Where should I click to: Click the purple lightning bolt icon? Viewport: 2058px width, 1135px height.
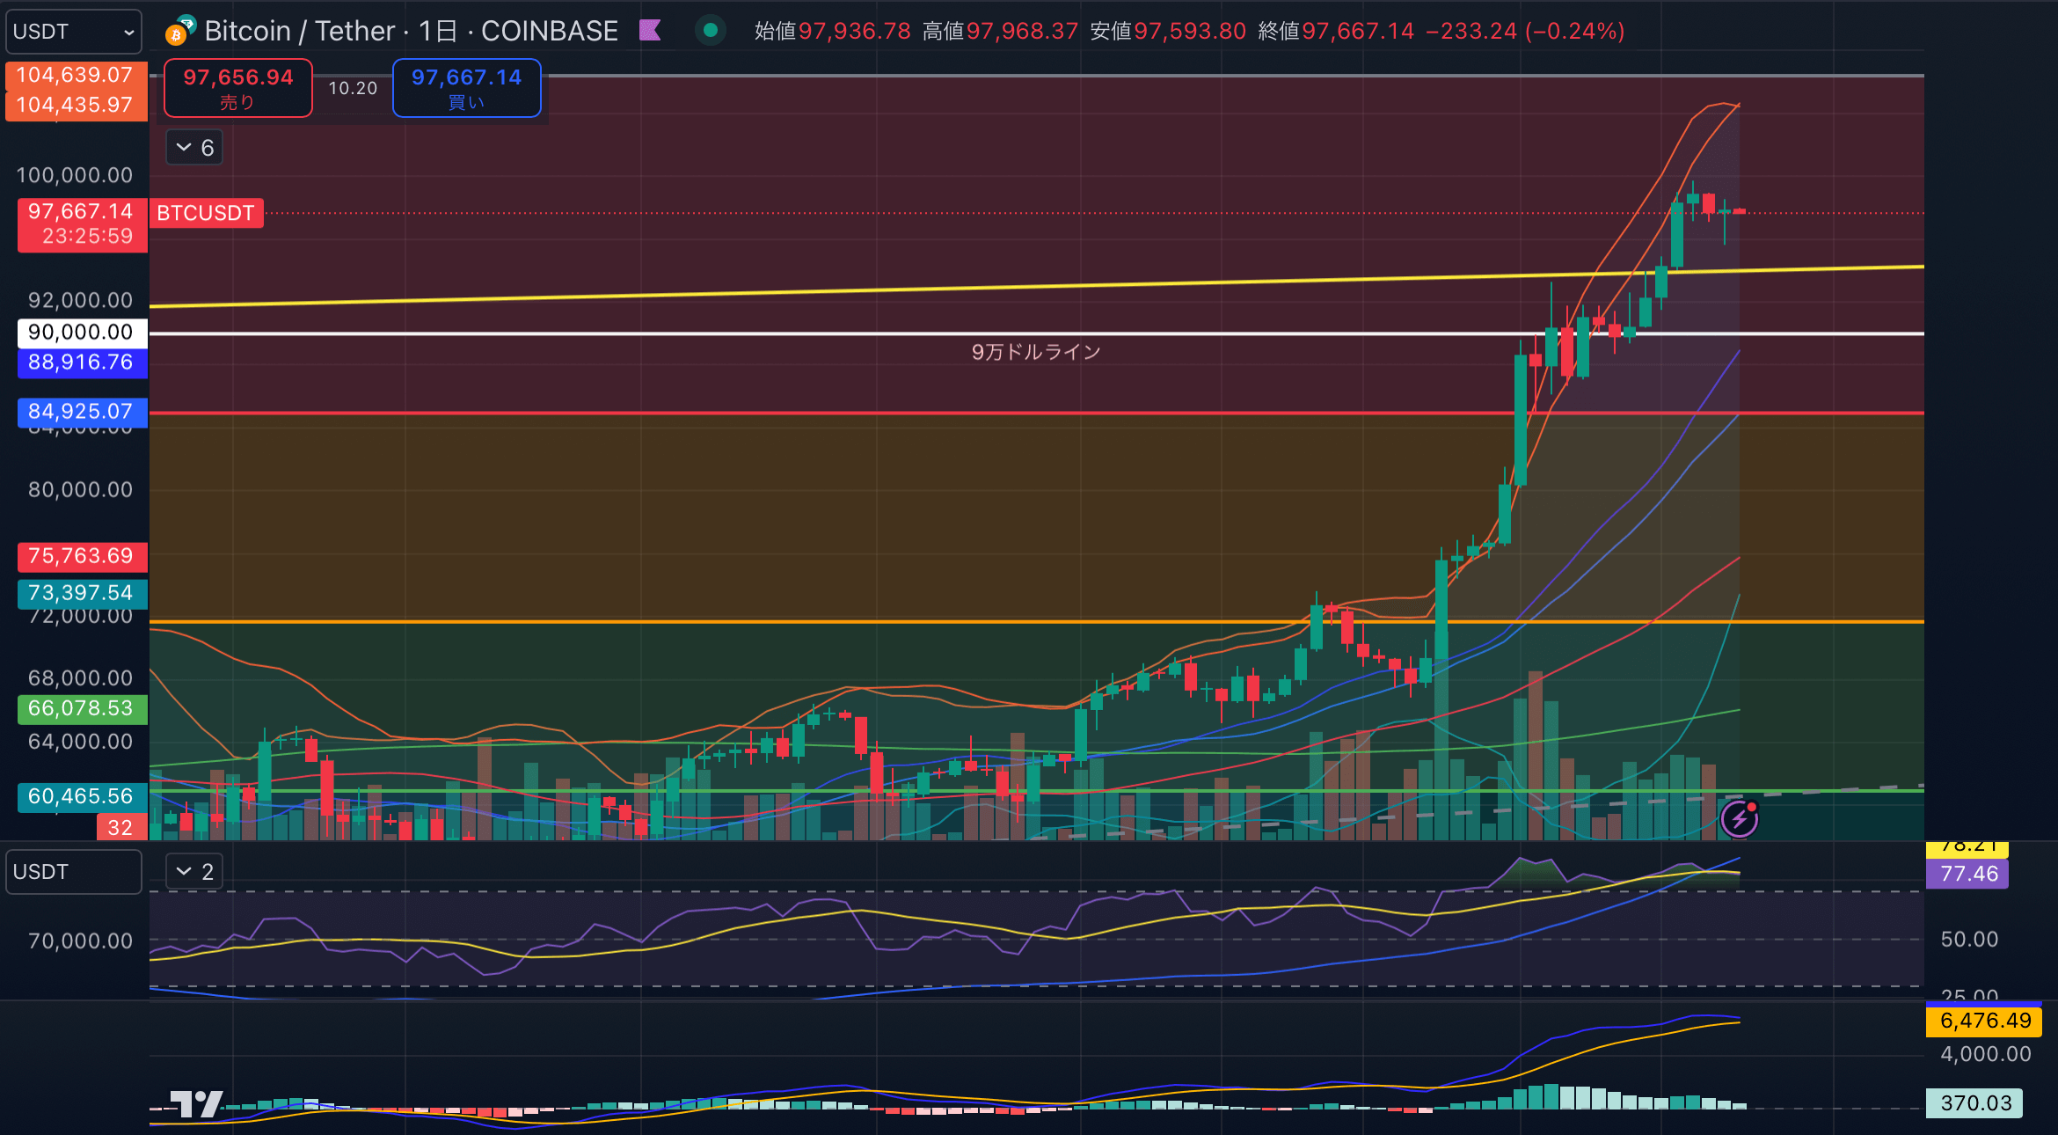1739,819
